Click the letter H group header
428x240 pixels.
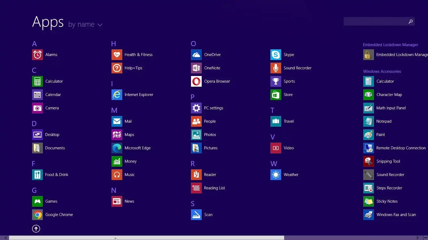(x=114, y=44)
